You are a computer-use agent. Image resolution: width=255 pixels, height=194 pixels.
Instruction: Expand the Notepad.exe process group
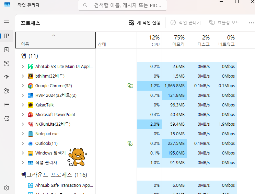[x=23, y=134]
